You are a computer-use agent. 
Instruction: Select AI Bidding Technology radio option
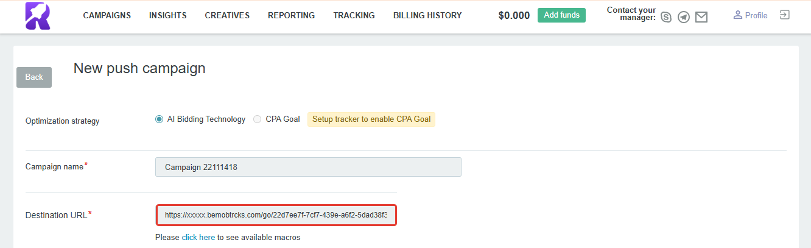tap(160, 119)
